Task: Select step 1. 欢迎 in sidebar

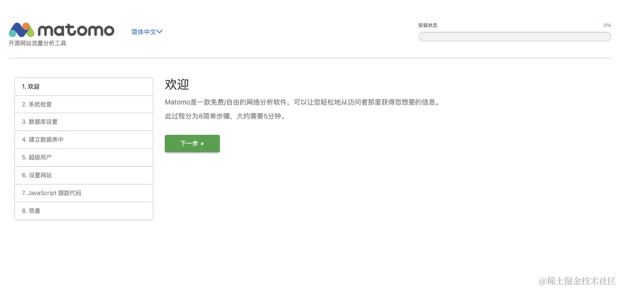Action: (84, 87)
